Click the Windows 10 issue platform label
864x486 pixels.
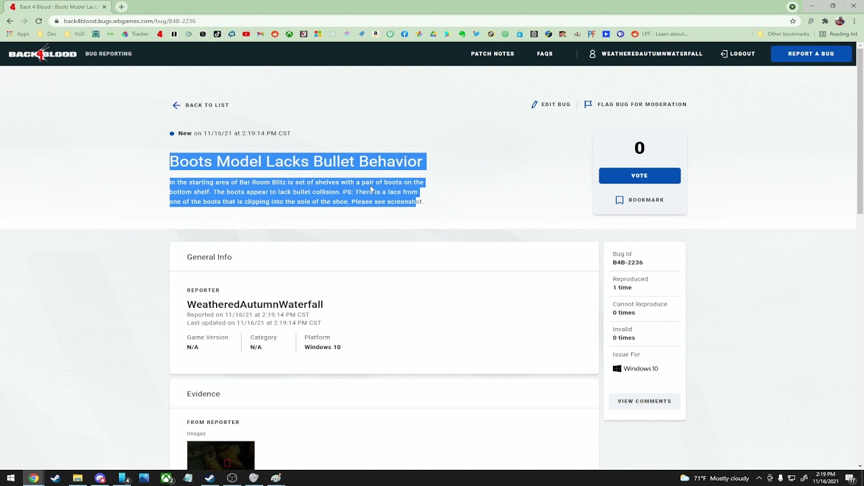(x=635, y=369)
